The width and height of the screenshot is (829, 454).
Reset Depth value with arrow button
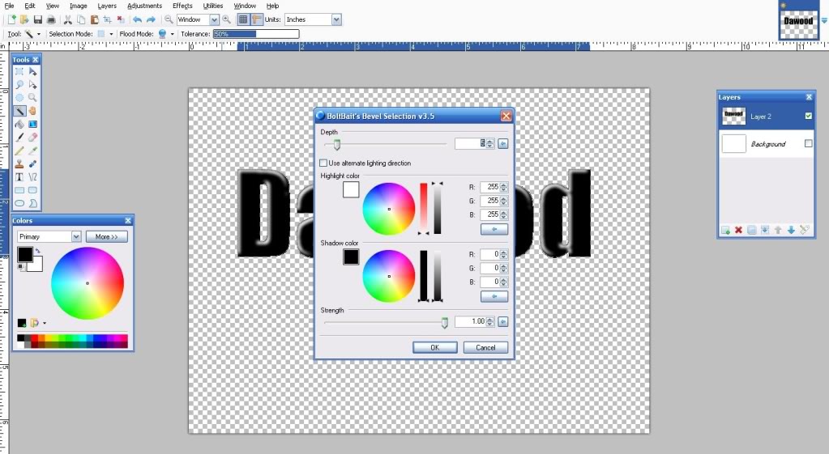502,143
